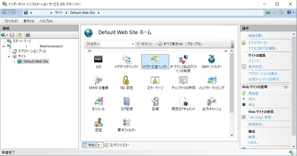This screenshot has width=297, height=156.
Task: Click 再起動 to restart the site
Action: tap(254, 93)
